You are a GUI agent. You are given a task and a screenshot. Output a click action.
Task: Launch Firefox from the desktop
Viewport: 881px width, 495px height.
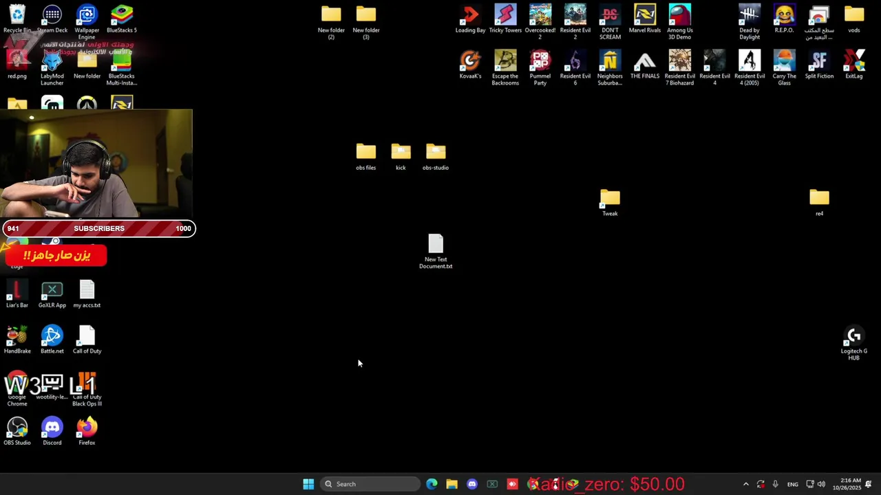tap(87, 432)
